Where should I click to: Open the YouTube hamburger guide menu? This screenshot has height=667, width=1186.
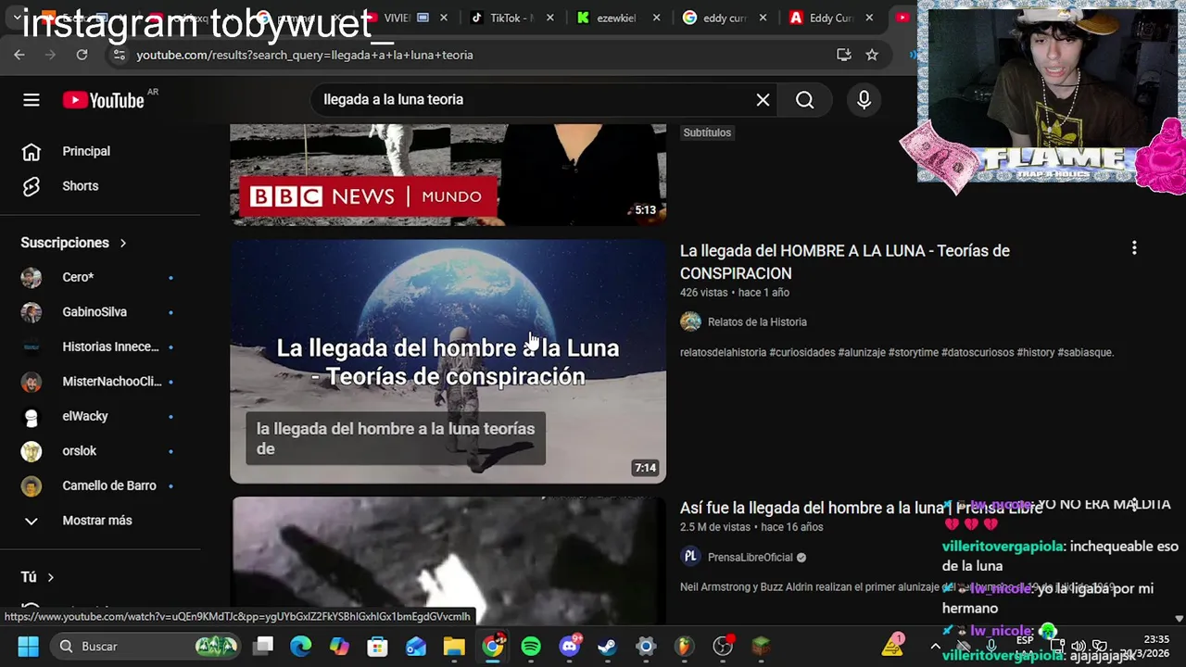pos(32,100)
